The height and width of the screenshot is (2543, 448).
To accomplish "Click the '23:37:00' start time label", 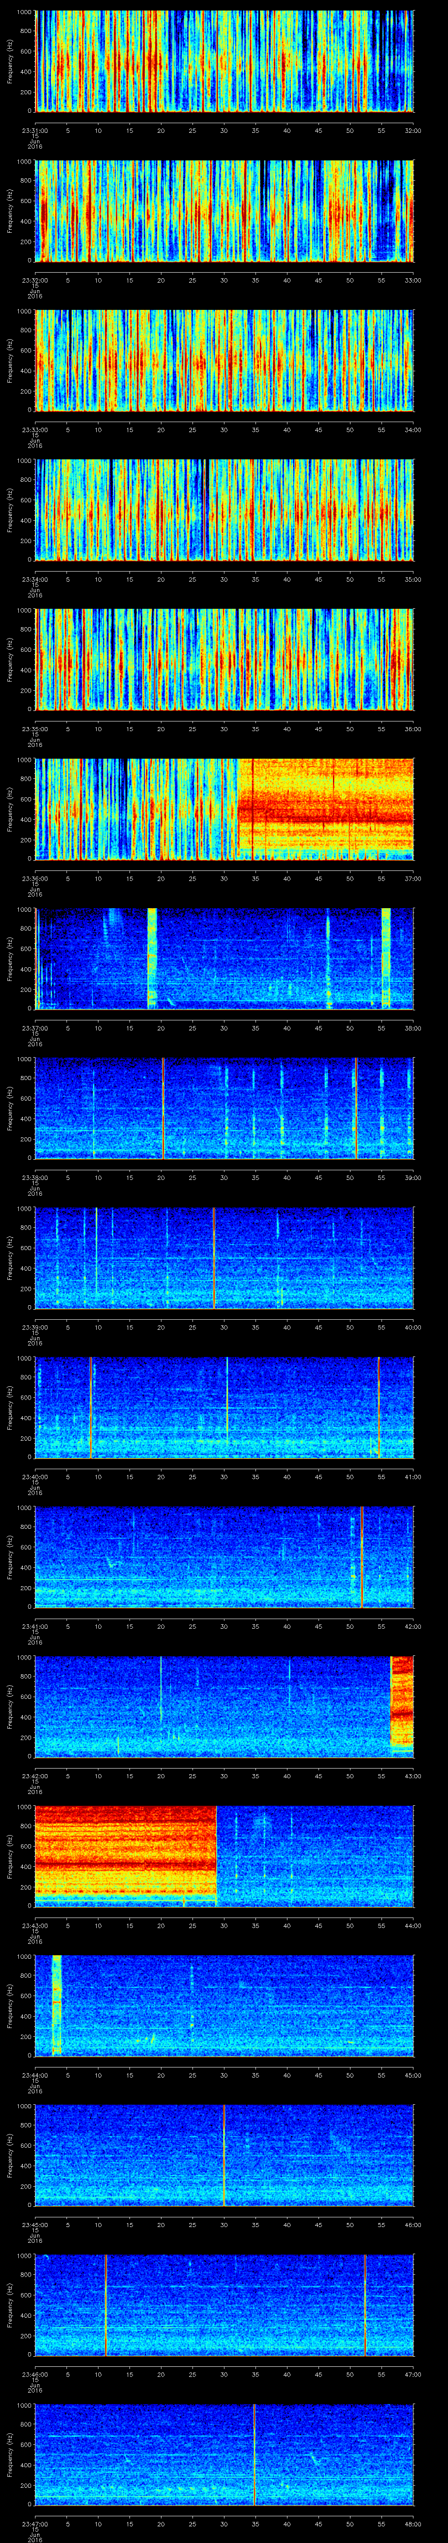I will pos(35,1029).
